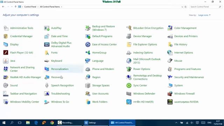Open Google Chrome from the taskbar
Image resolution: width=224 pixels, height=126 pixels.
point(52,122)
